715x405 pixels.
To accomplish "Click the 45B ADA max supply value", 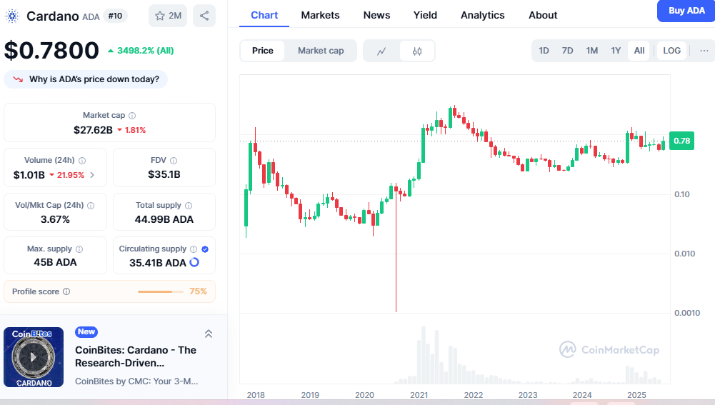I will [55, 262].
